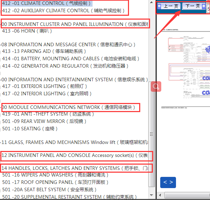Image resolution: width=210 pixels, height=200 pixels.
Task: Open 501 -09 REAR VIEW MIRROR entry
Action: click(44, 121)
